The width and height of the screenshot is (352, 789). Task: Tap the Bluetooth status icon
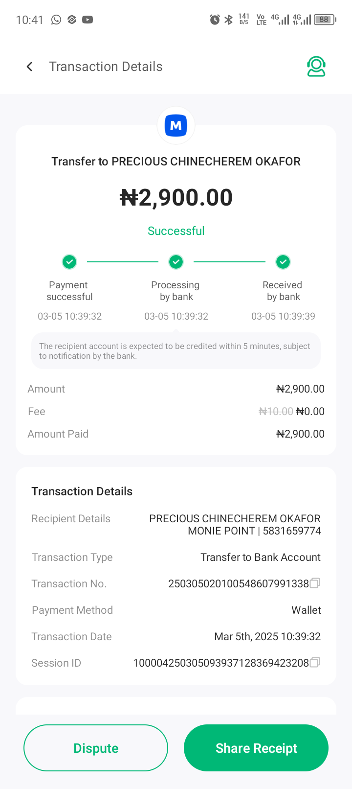point(228,20)
